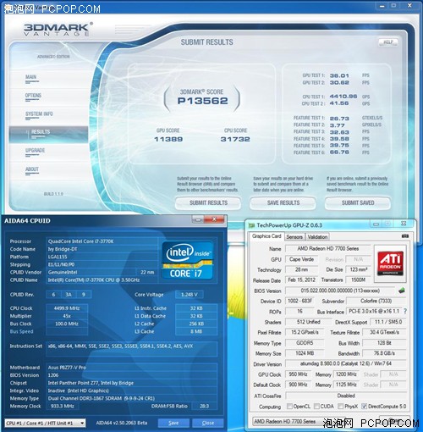Click the Colorfire (7333) subvendor value
The image size is (423, 432).
click(x=376, y=301)
